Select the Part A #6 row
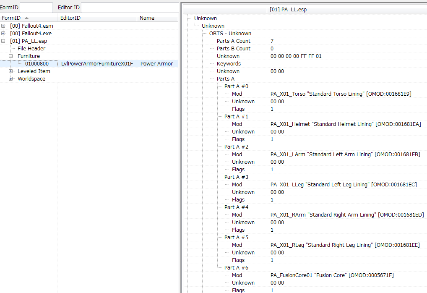 (x=236, y=268)
